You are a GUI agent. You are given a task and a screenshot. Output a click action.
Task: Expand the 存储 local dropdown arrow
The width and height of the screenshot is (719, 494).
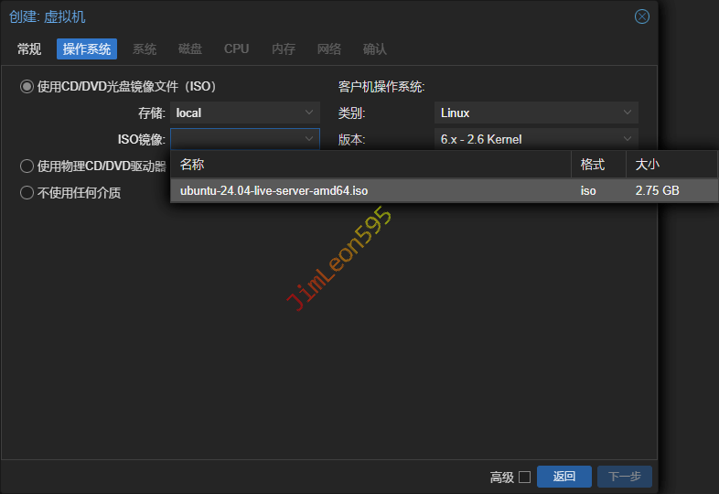[309, 113]
